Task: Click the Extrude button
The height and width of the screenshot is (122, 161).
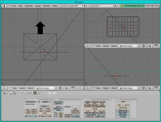Action: point(95,109)
